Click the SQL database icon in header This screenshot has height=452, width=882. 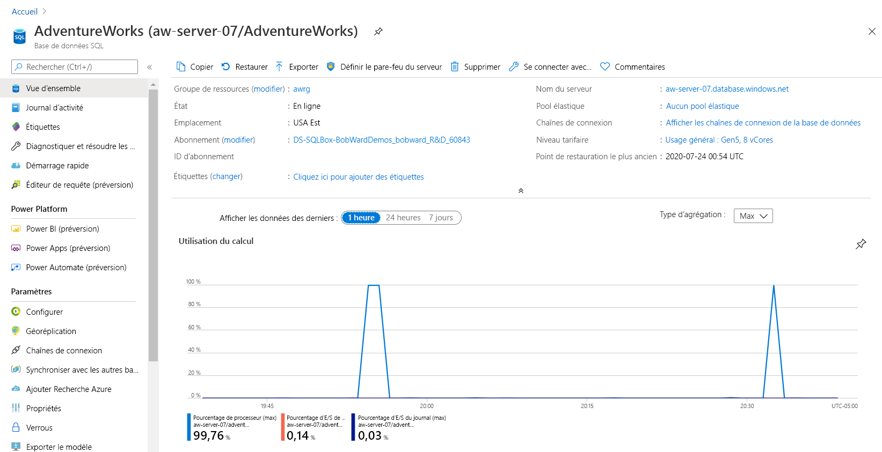19,36
